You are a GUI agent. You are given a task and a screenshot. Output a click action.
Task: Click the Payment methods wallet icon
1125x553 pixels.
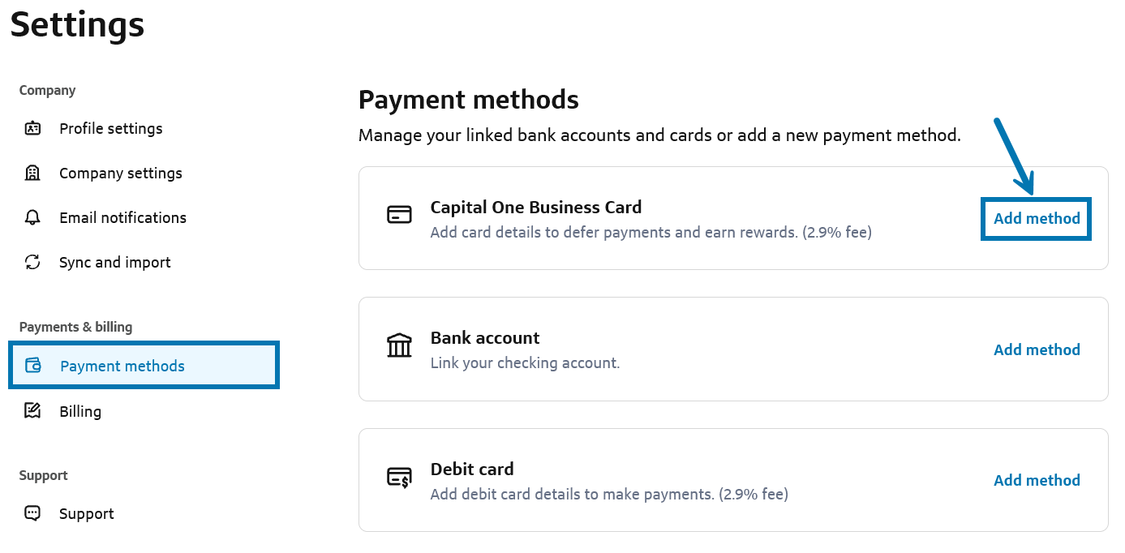coord(33,366)
